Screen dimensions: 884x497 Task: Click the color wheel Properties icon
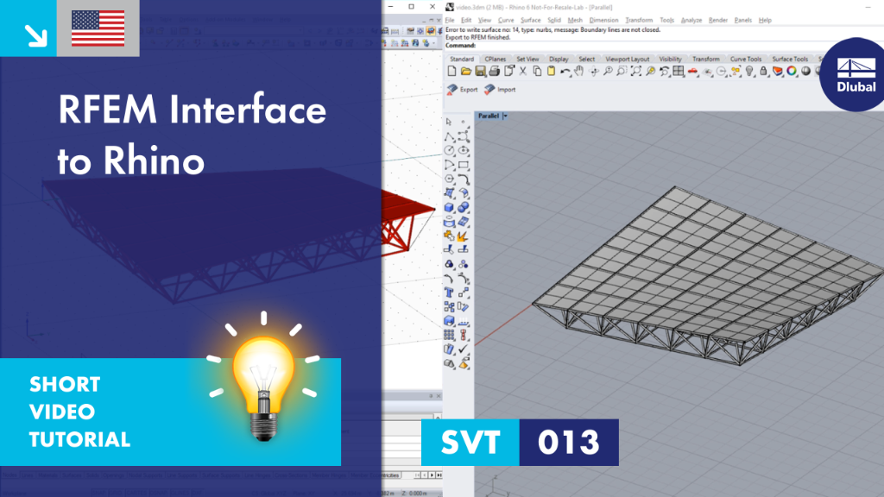coord(792,72)
